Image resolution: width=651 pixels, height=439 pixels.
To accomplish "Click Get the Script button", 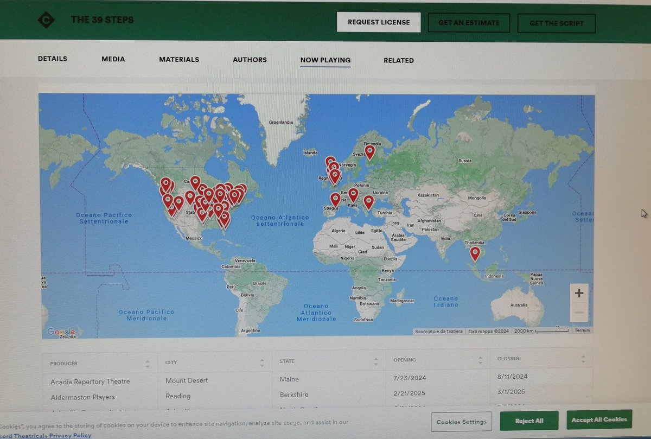I will 556,24.
